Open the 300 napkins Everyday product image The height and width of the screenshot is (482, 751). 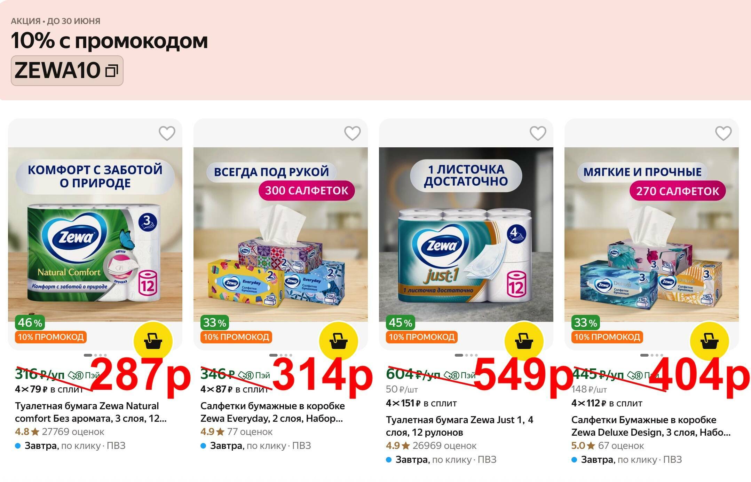click(280, 234)
